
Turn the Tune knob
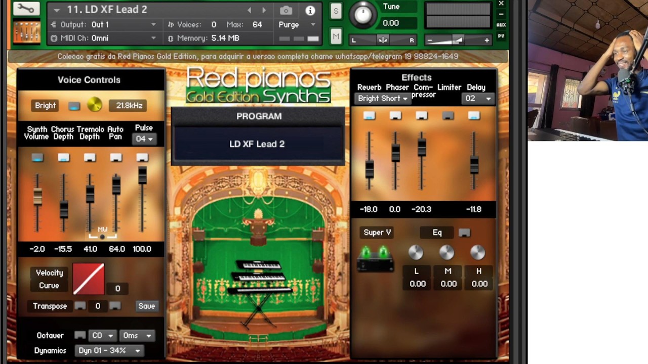pyautogui.click(x=362, y=15)
